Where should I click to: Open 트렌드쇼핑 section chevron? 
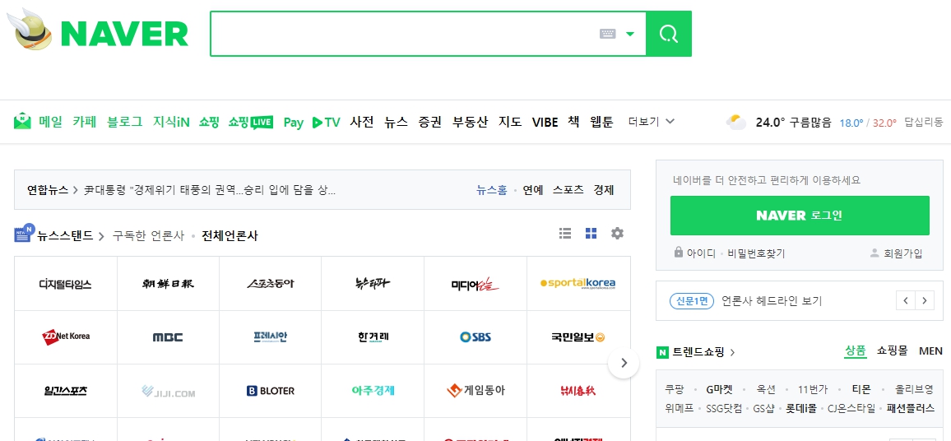(733, 352)
